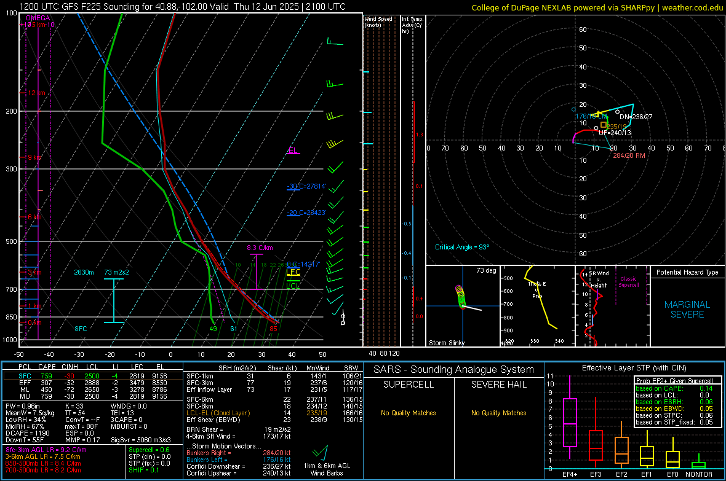This screenshot has width=726, height=481.
Task: Click the 'SEVERE HAIL' column header
Action: click(x=498, y=385)
